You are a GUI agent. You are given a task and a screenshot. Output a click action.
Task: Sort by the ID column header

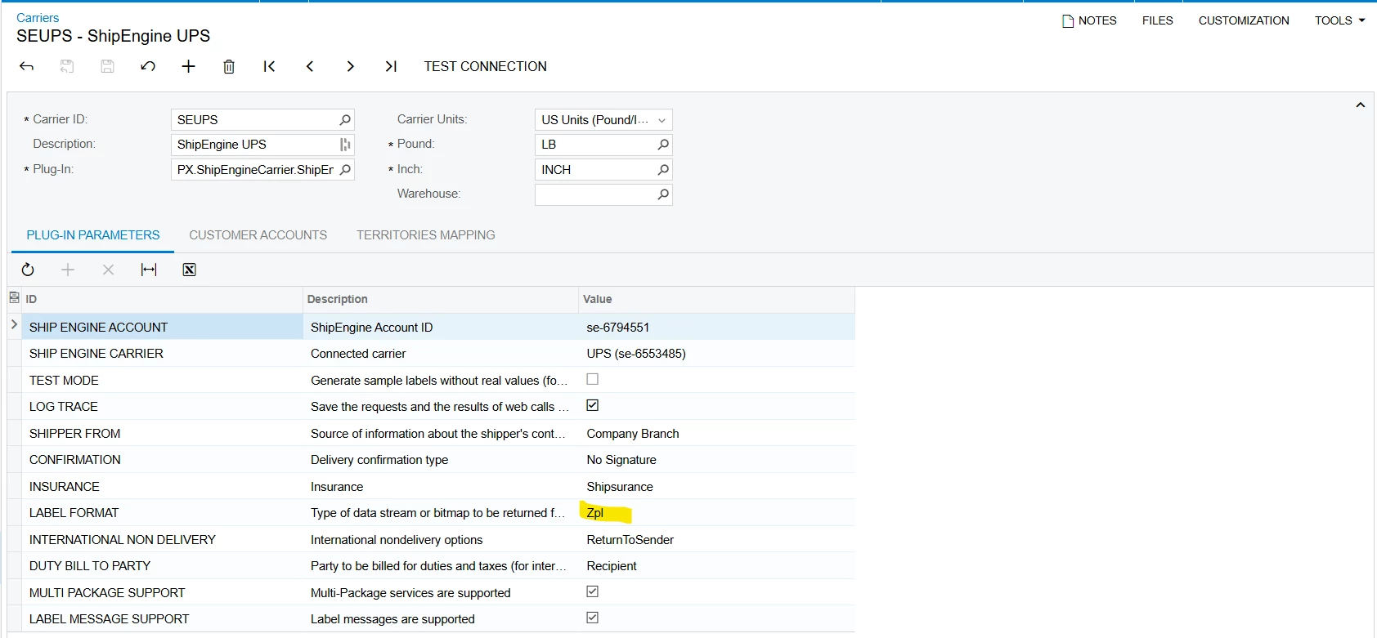point(162,299)
